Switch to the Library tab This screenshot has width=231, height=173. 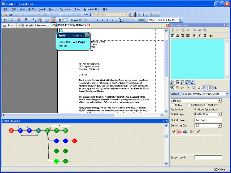tap(9, 26)
